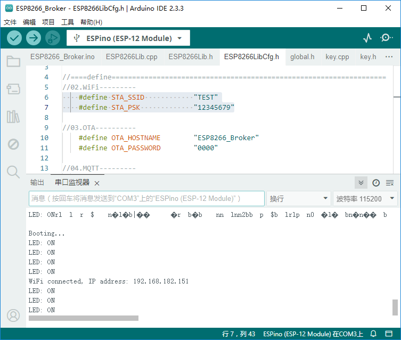
Task: Select the ESP8266LibCfg.h tab
Action: 251,57
